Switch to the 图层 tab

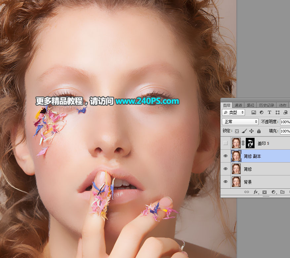(227, 105)
